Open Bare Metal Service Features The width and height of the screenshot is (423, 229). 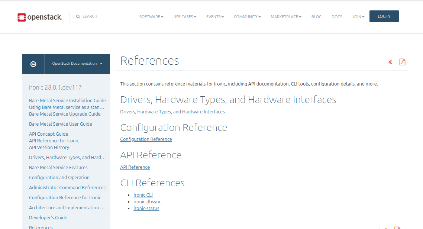click(x=58, y=168)
